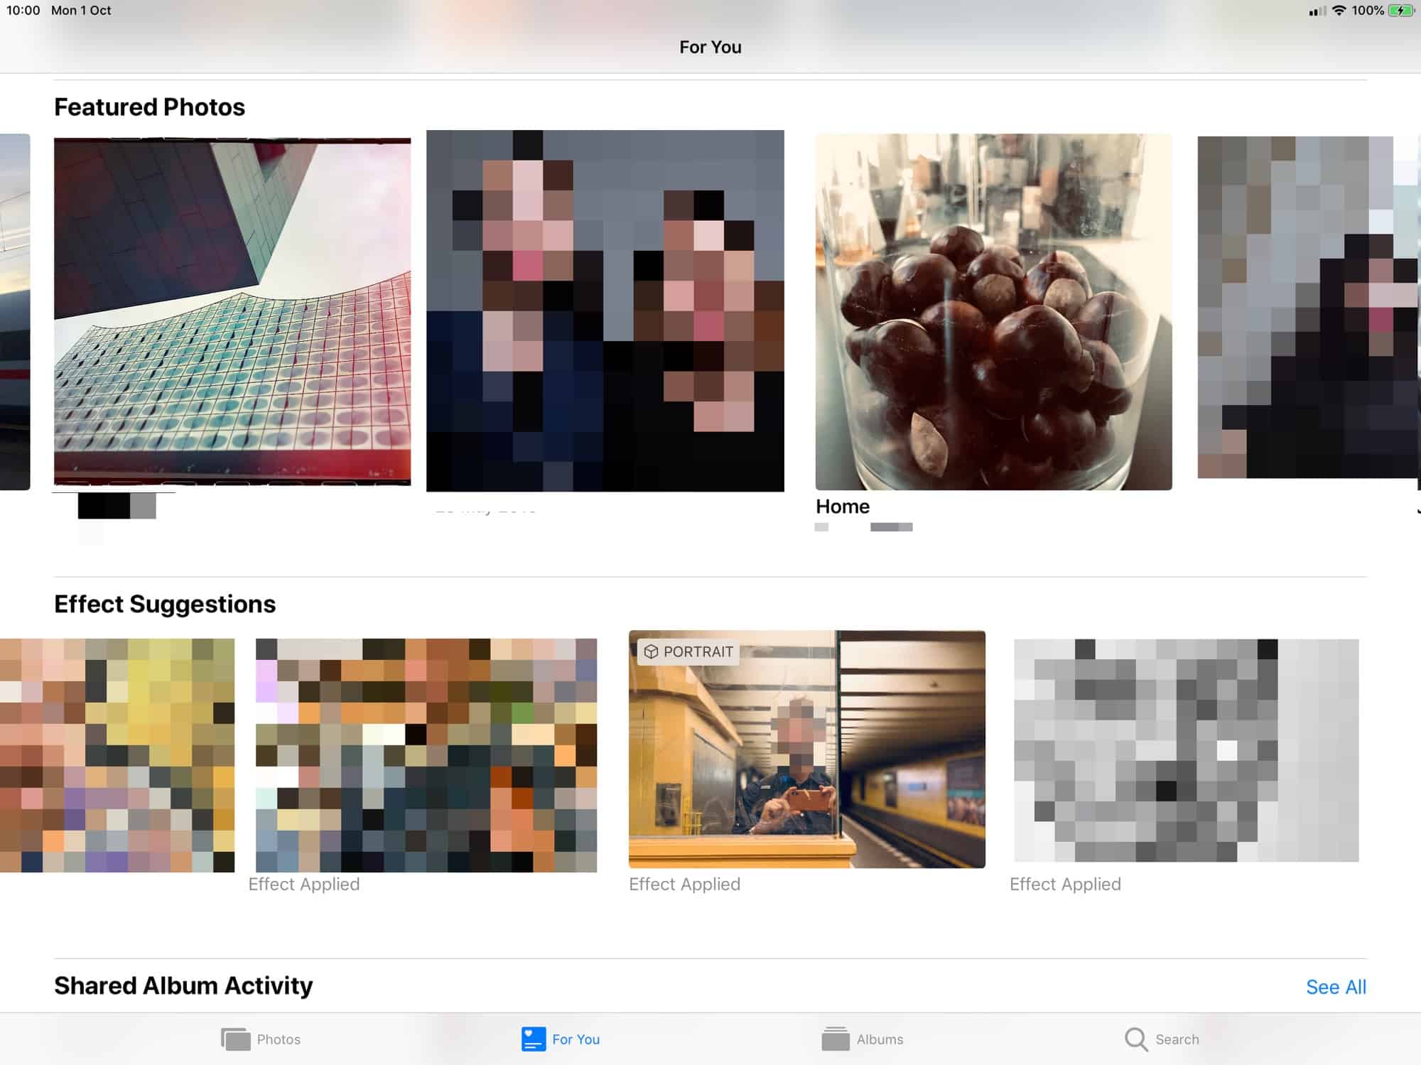
Task: Switch to the Albums tab label
Action: click(880, 1039)
